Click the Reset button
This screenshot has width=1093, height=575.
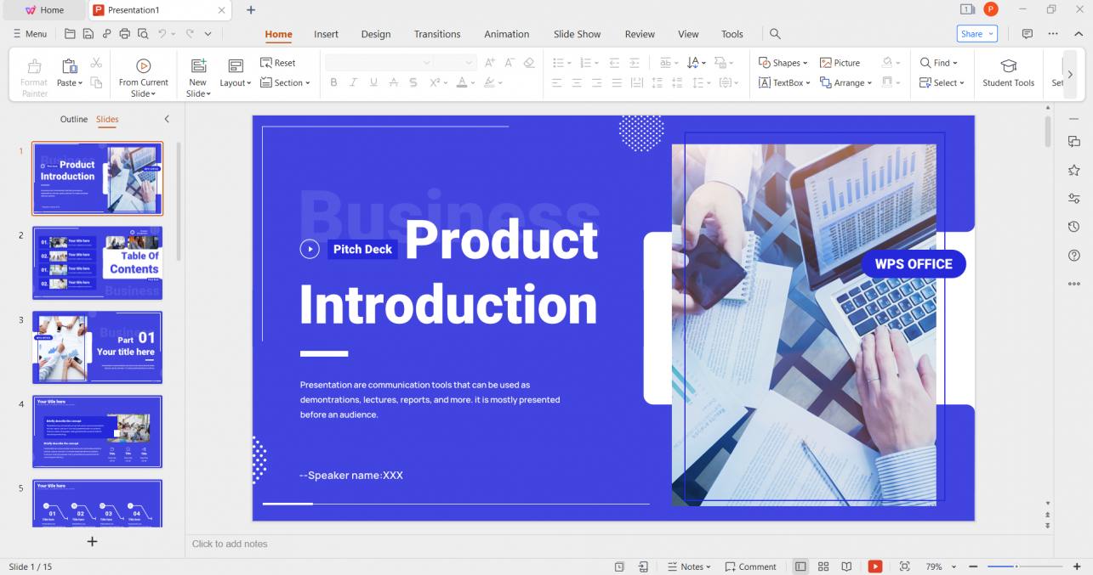click(x=278, y=62)
